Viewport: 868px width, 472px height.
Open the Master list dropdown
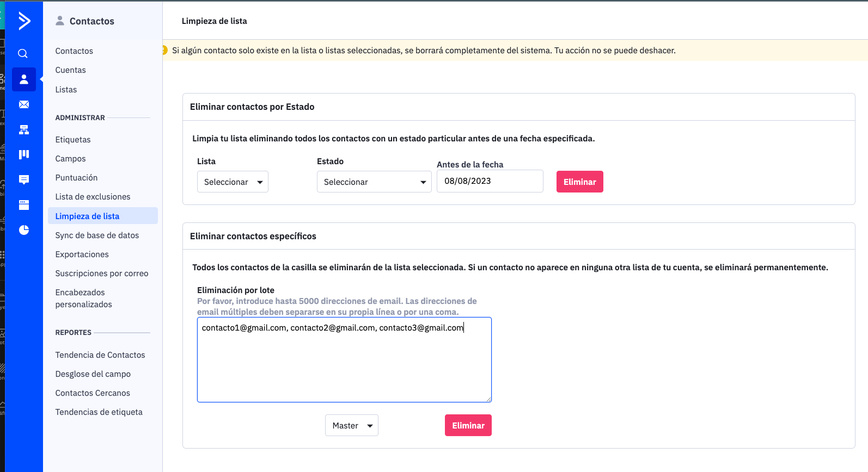coord(352,426)
